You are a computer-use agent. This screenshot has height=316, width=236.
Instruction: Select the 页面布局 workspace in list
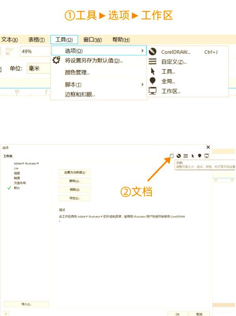point(20,183)
